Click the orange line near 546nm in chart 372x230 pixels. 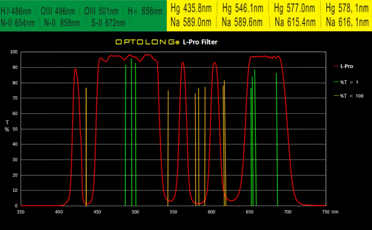168,148
